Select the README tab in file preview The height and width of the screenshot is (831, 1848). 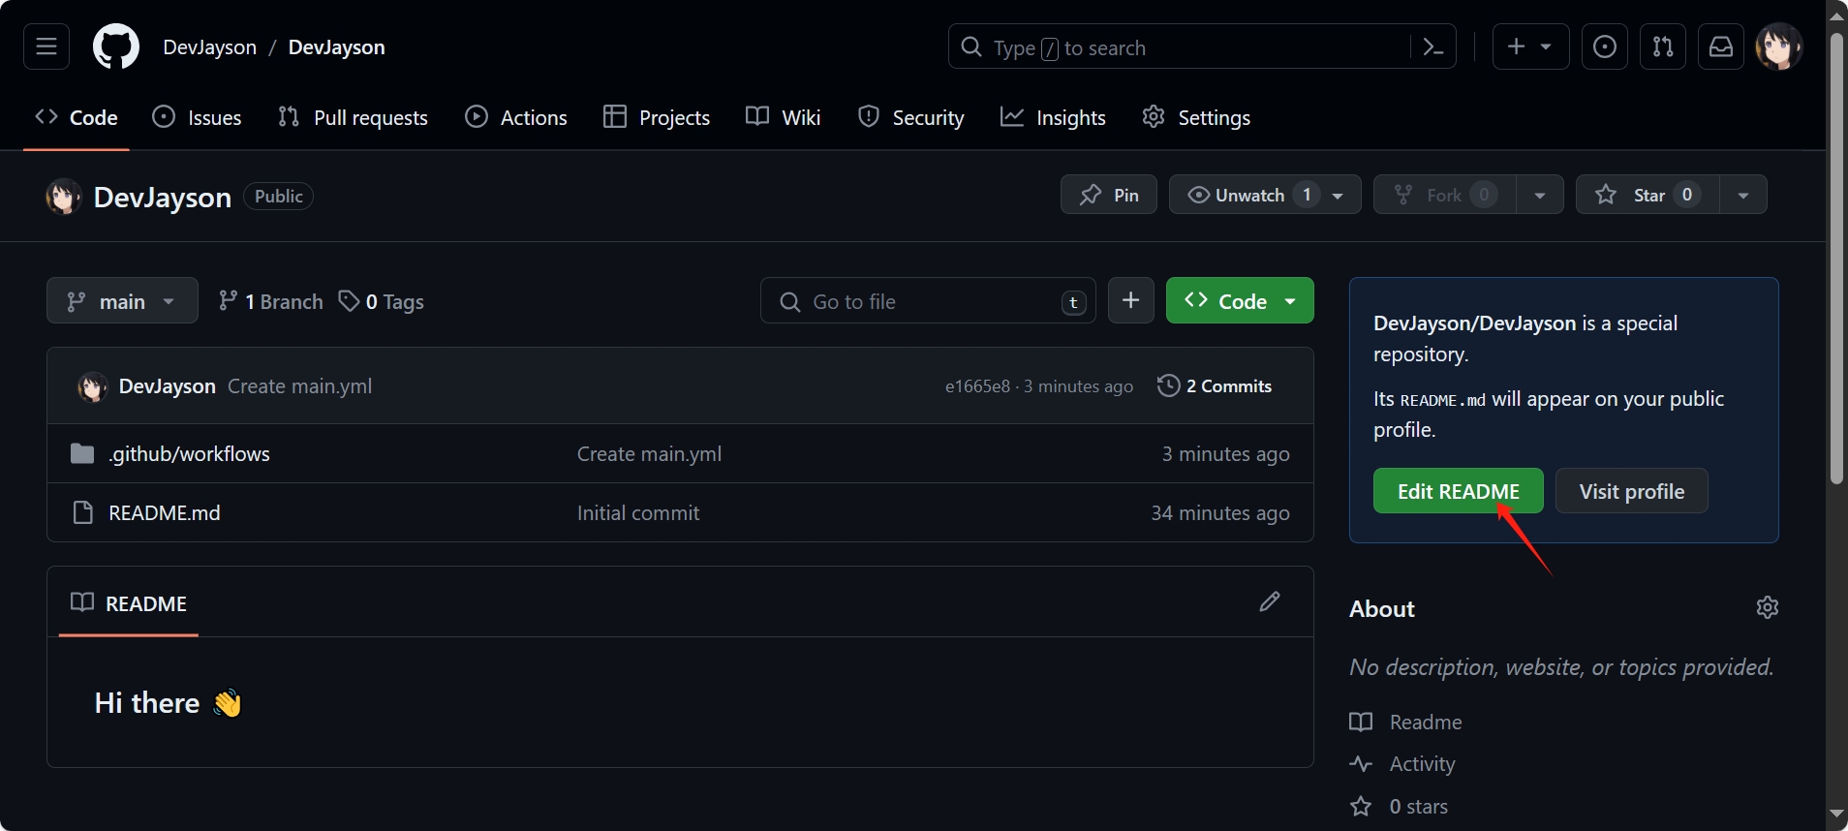(129, 603)
